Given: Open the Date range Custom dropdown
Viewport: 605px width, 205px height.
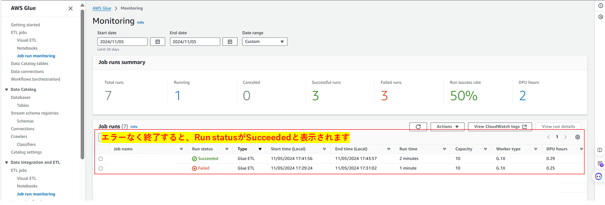Looking at the screenshot, I should 265,41.
